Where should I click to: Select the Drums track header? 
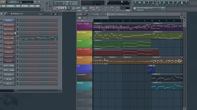pos(84,60)
